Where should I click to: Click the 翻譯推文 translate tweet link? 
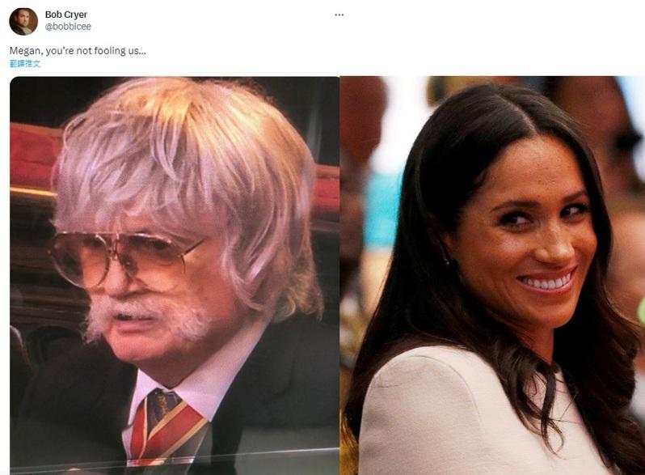pyautogui.click(x=25, y=63)
